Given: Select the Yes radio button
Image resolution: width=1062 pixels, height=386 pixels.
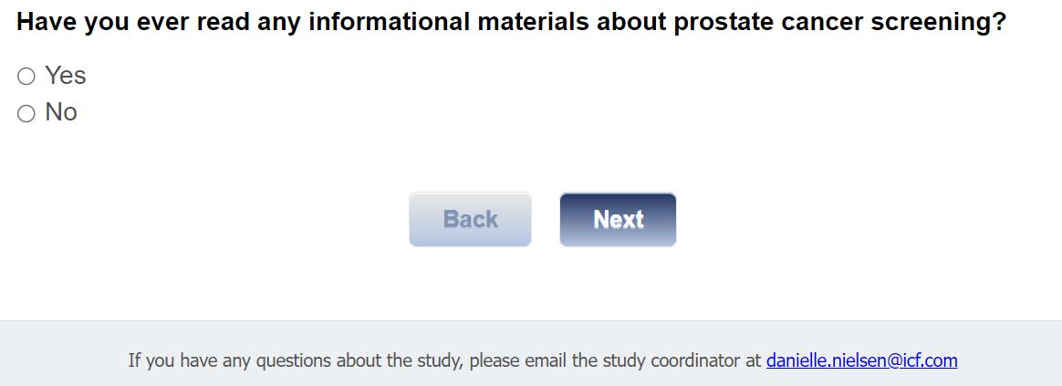Looking at the screenshot, I should pos(26,77).
